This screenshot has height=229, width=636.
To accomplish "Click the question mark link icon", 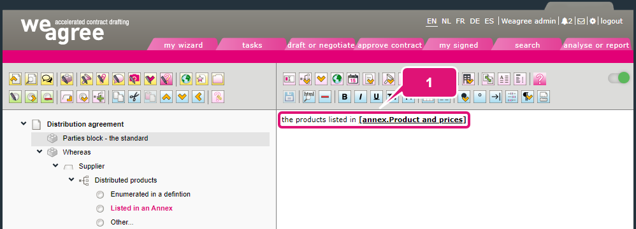I will [x=218, y=96].
